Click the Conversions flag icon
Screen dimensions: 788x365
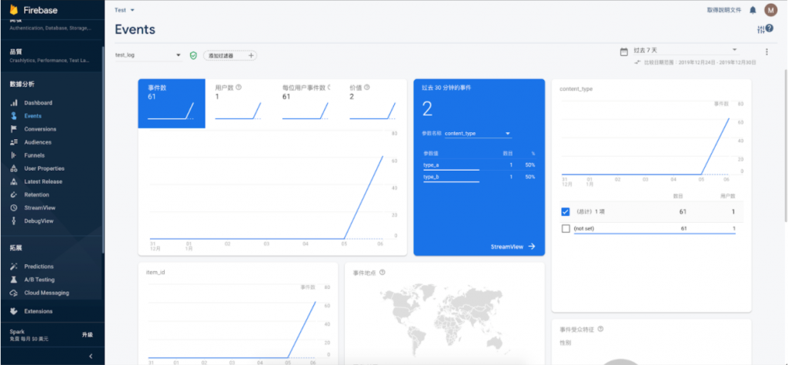(14, 129)
